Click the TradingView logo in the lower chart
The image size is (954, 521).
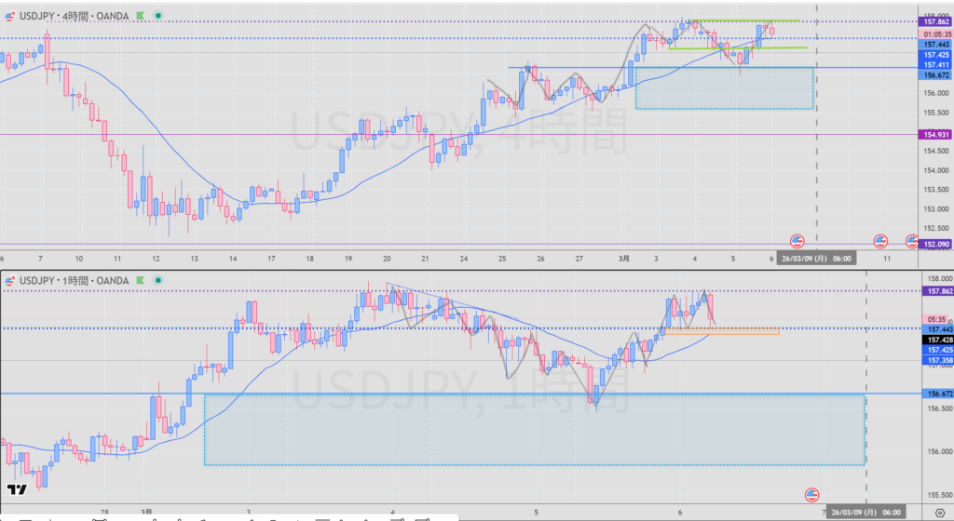16,489
